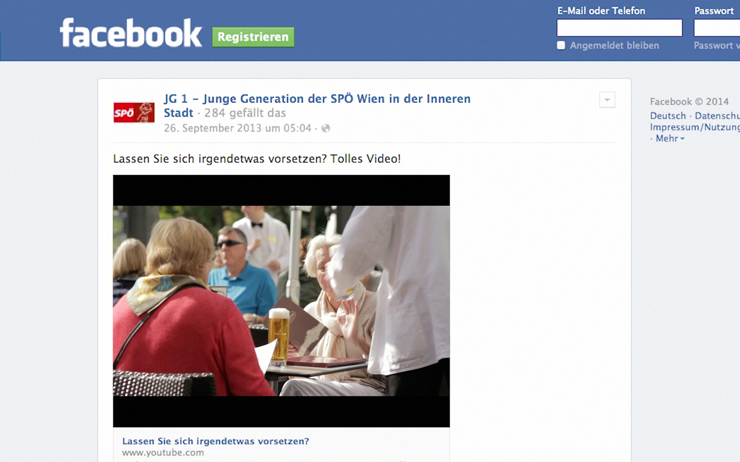Screen dimensions: 740x462
Task: Open the SPÖ page profile picture
Action: (134, 112)
